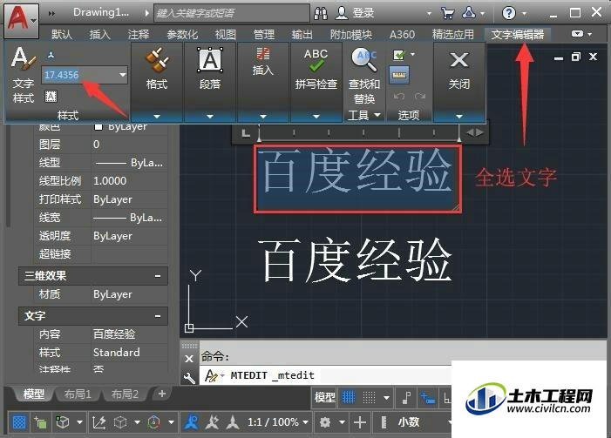
Task: Switch to the 附加模块 ribbon tab
Action: (350, 35)
